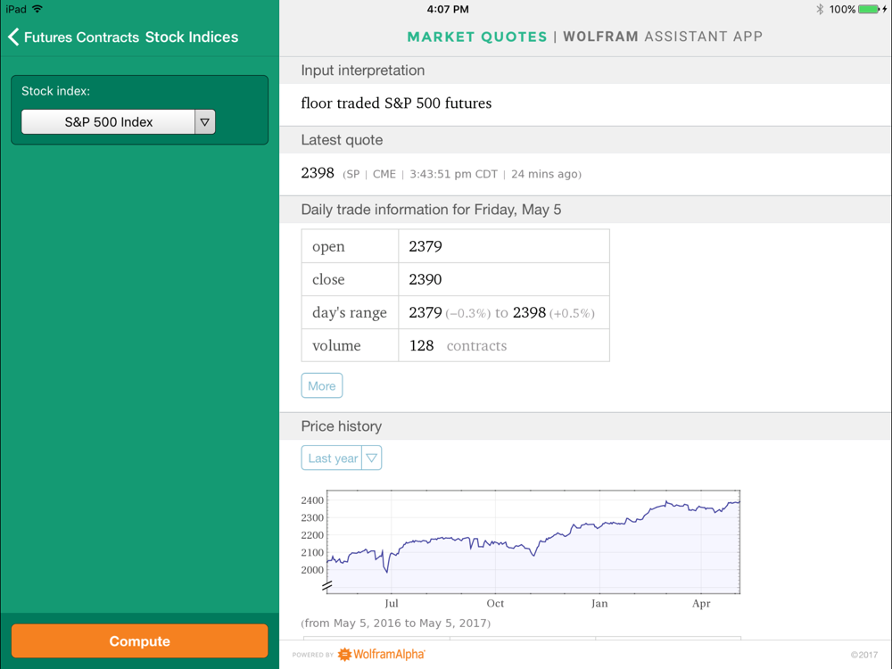The image size is (892, 669).
Task: Tap the 'Stock Indices' title
Action: point(192,37)
